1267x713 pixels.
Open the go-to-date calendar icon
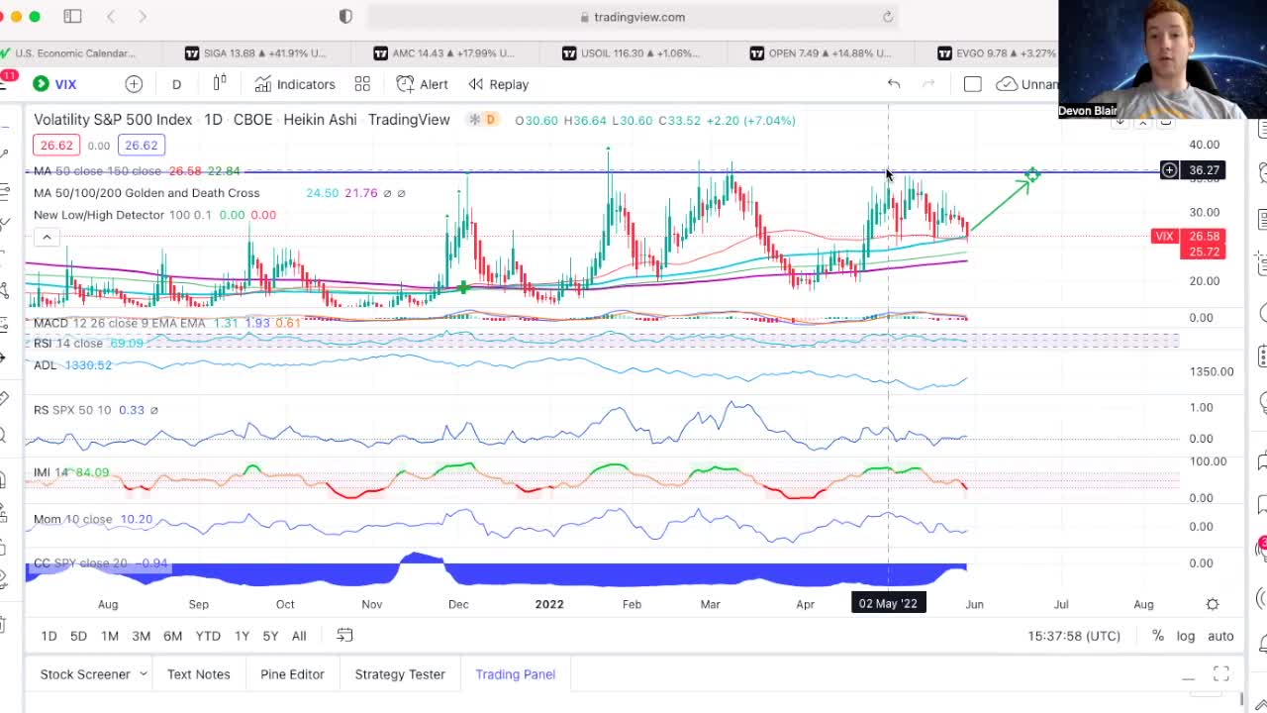tap(344, 636)
